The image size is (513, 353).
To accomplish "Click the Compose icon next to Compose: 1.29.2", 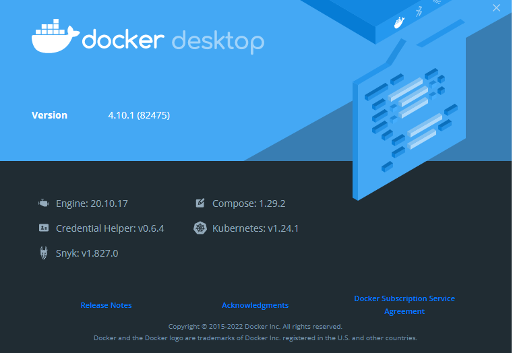I will tap(200, 203).
